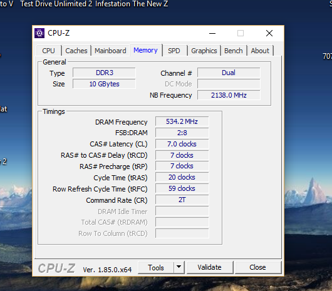Open the Graphics tab
Viewport: 332px width, 291px height.
pos(204,51)
